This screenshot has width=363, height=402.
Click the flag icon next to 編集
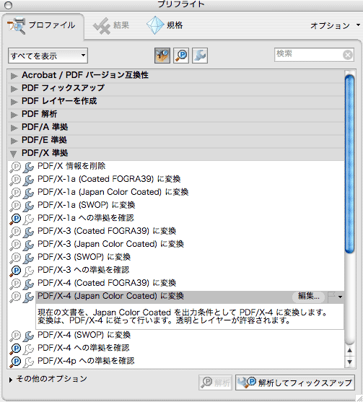[x=332, y=297]
